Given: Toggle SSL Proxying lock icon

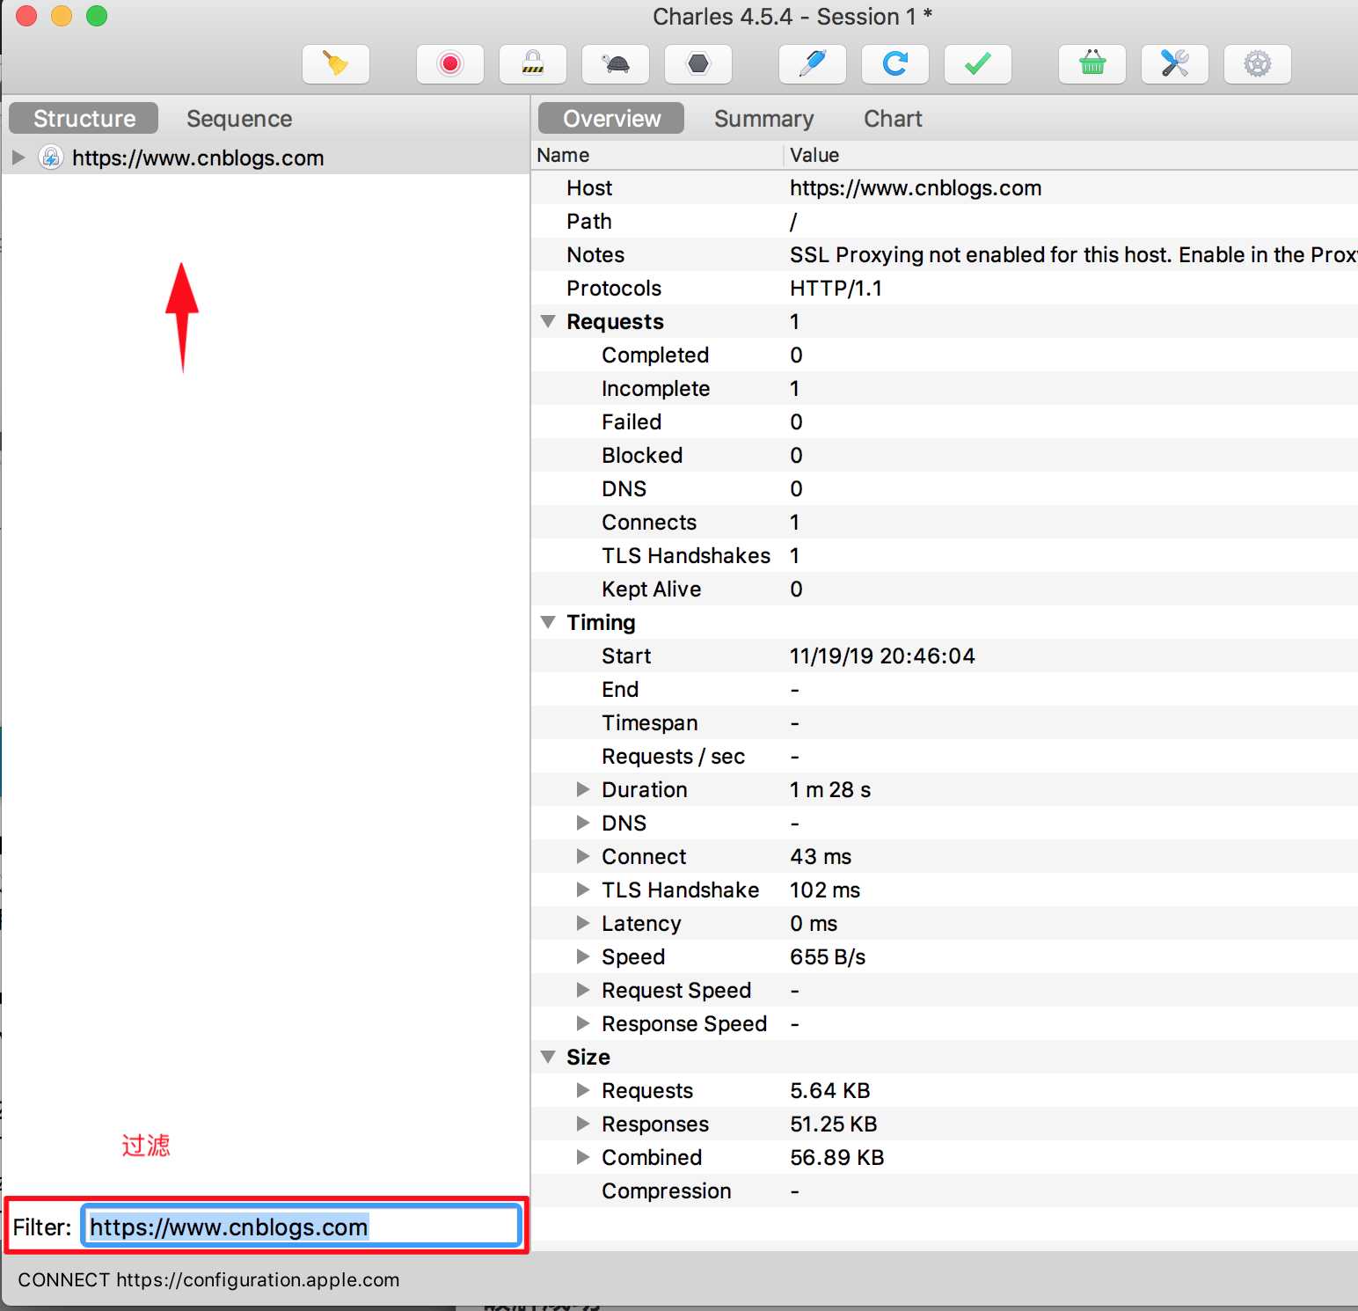Looking at the screenshot, I should point(533,64).
